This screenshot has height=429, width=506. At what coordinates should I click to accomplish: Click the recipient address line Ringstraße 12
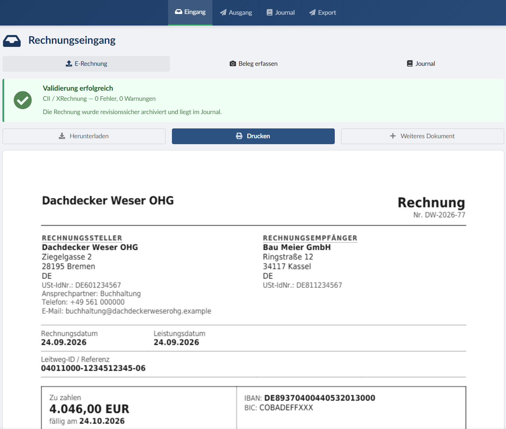pos(288,257)
